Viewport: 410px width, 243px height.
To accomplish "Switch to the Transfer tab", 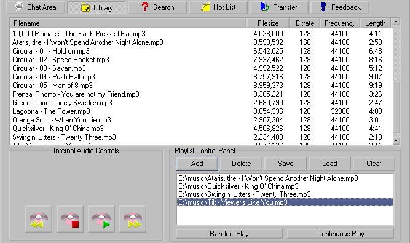I will click(x=279, y=7).
